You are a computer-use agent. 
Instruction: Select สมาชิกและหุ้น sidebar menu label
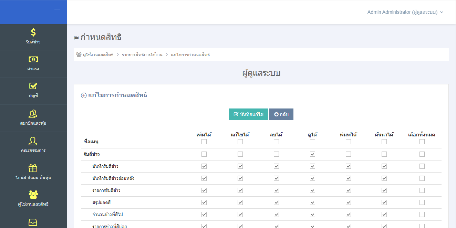(33, 123)
